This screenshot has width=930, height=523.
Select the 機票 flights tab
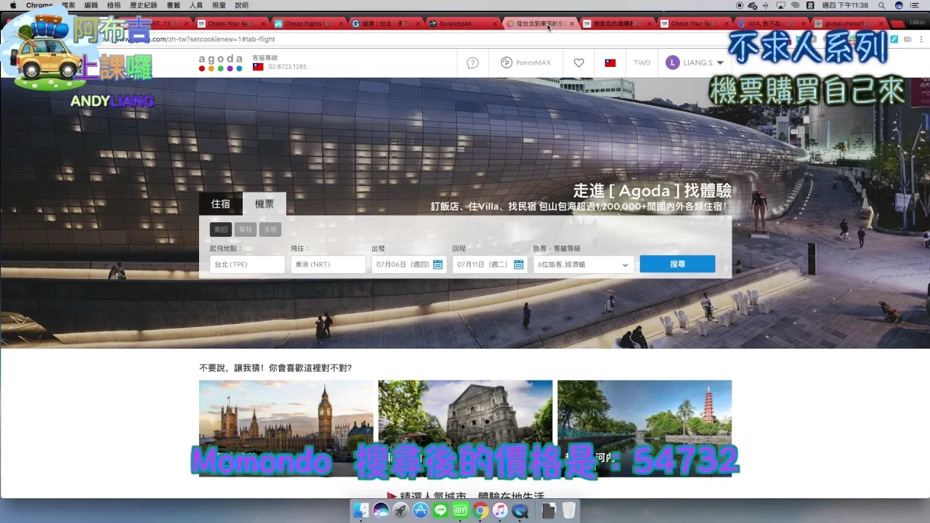point(264,205)
